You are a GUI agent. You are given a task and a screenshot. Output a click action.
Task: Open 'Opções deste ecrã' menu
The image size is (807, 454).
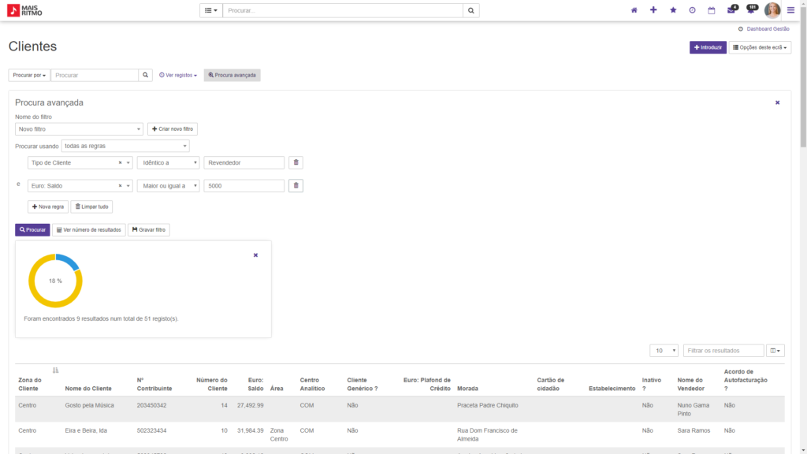click(x=760, y=47)
